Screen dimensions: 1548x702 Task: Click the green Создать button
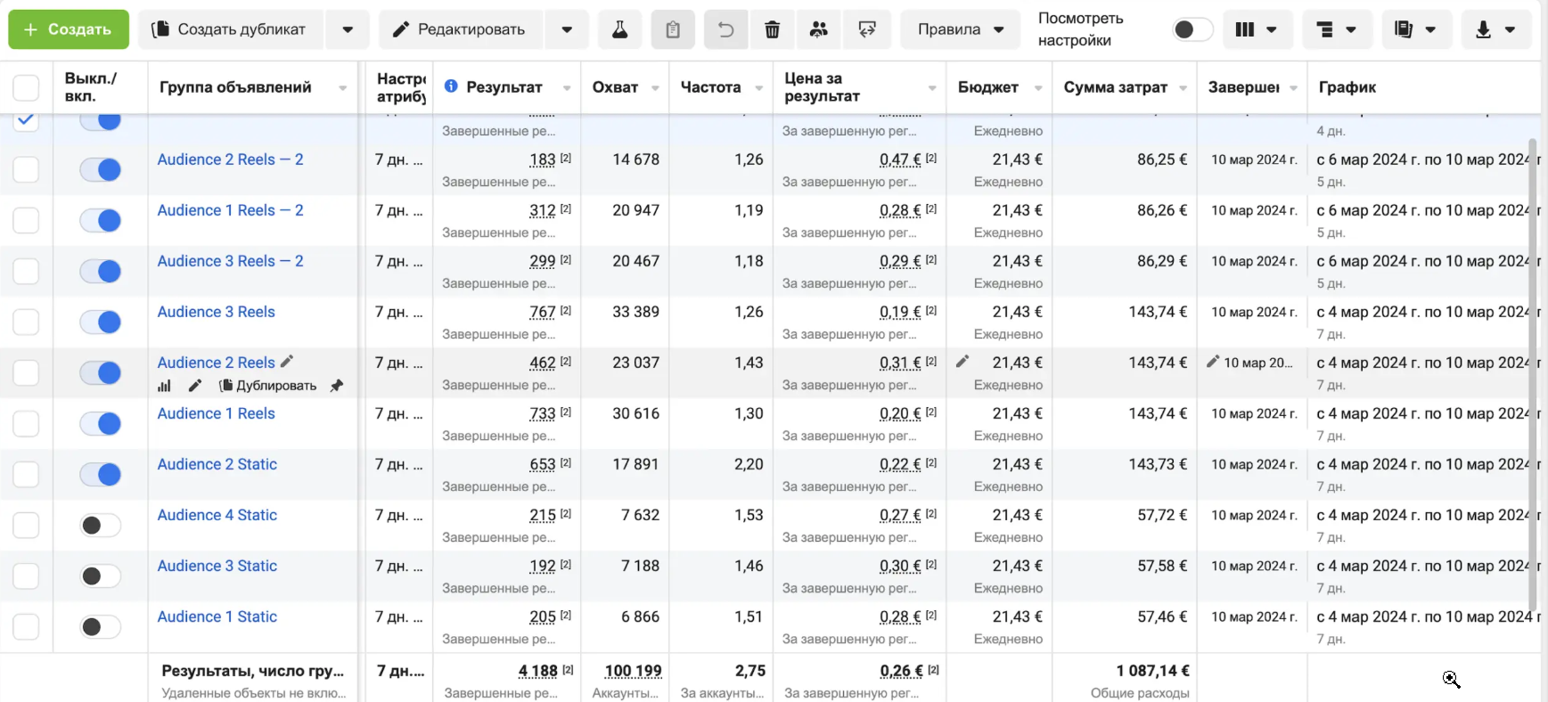pos(69,29)
